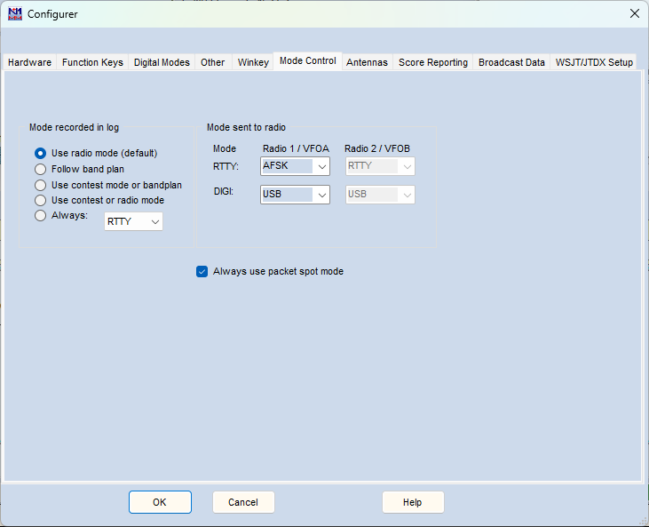Click the N1MM Configurer title bar icon
The width and height of the screenshot is (649, 527).
click(x=14, y=13)
